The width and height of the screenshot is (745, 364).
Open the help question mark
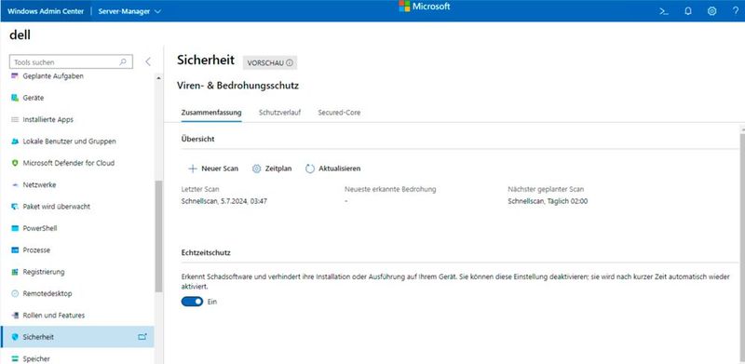pyautogui.click(x=736, y=11)
